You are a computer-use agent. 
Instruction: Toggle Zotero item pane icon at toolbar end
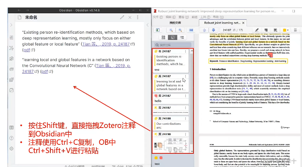pyautogui.click(x=295, y=30)
